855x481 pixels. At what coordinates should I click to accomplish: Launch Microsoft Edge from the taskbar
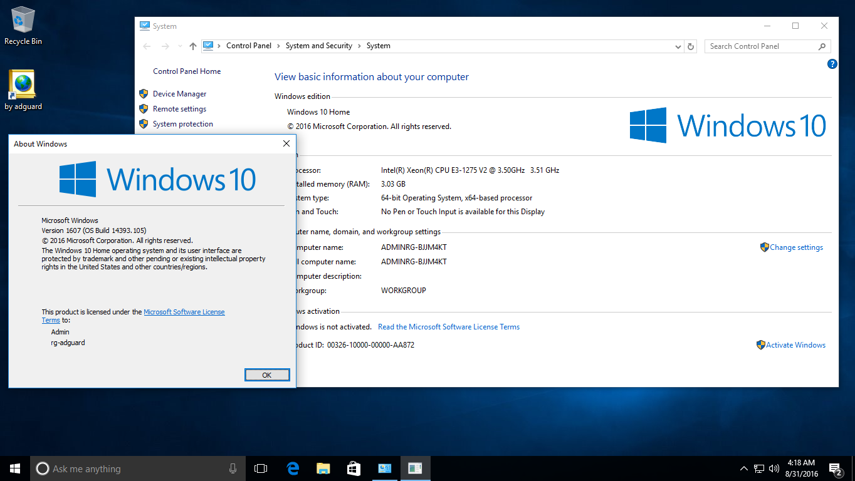pyautogui.click(x=293, y=468)
